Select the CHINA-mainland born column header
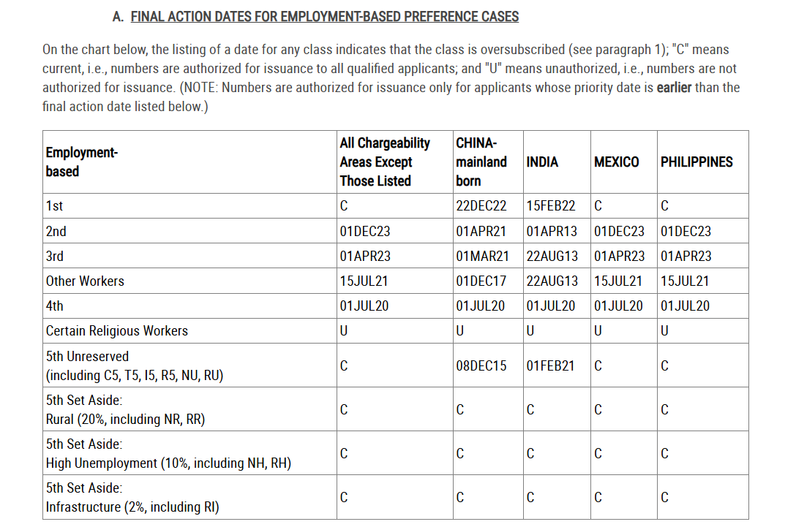This screenshot has width=796, height=527. point(481,162)
